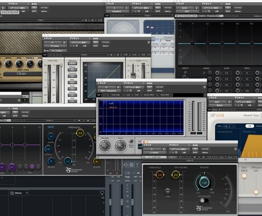Click Native button in L1 limiter header
This screenshot has height=216, width=262.
[x=205, y=152]
